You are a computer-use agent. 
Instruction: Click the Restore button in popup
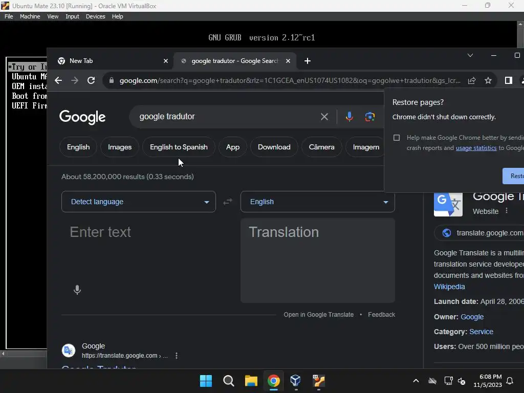[x=513, y=176]
